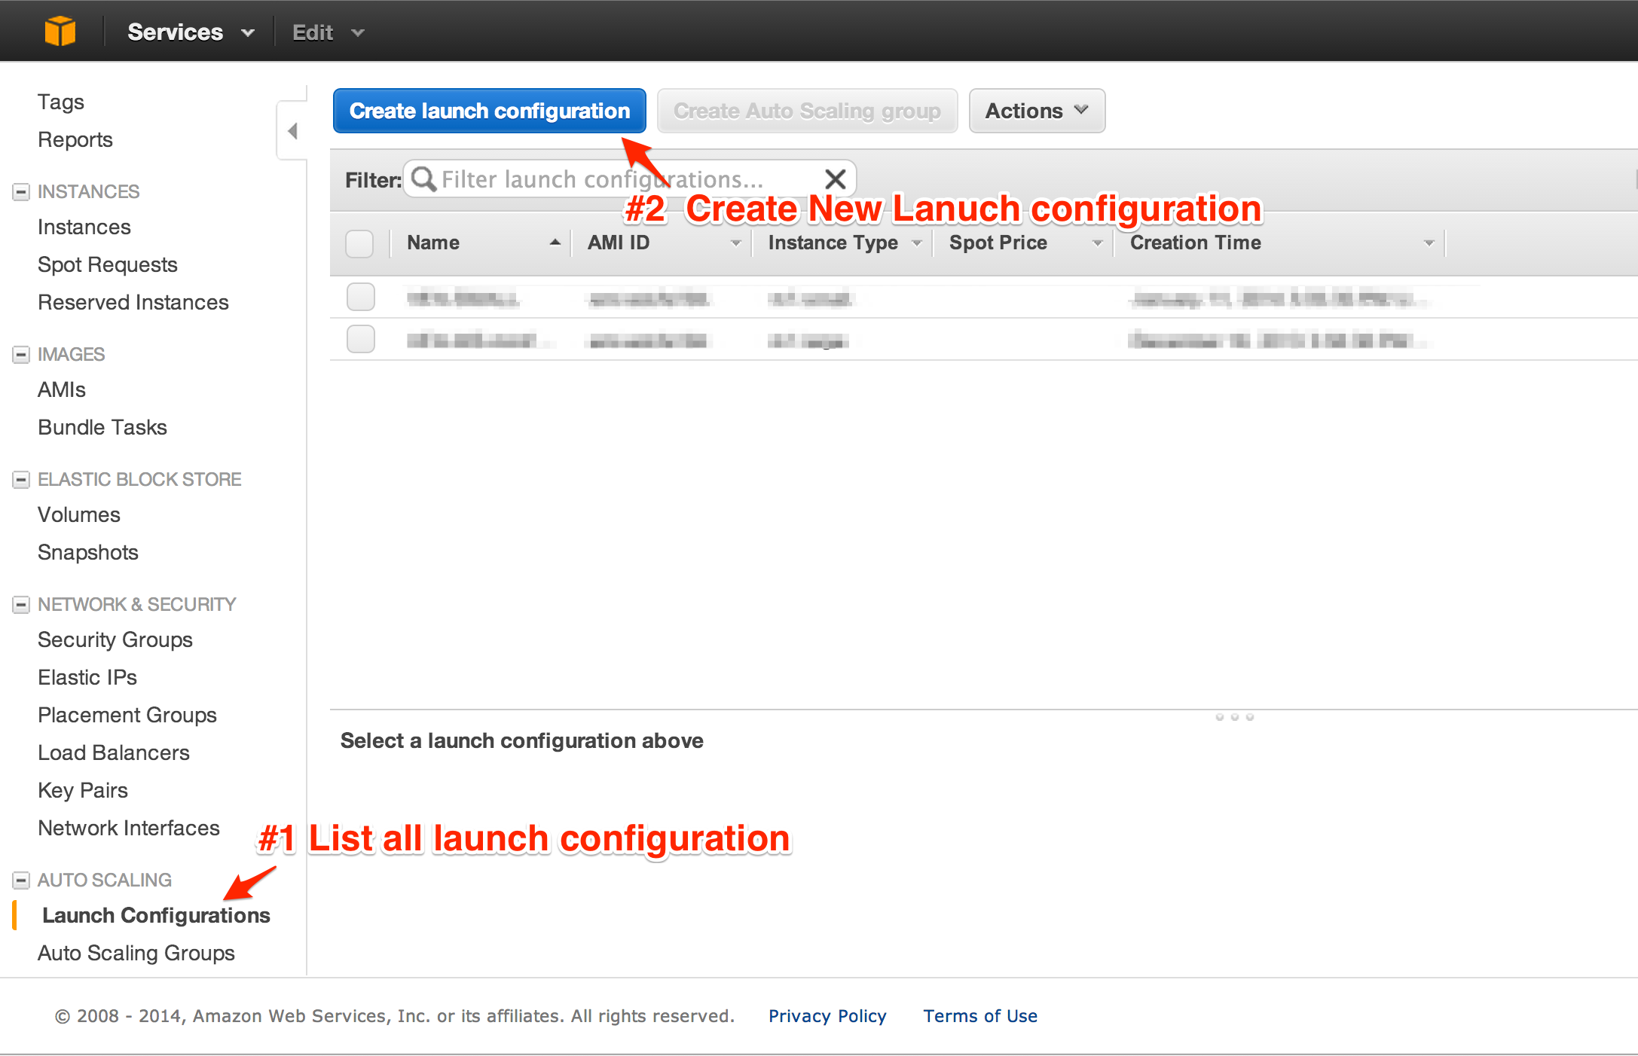
Task: Click the AWS orange cube logo
Action: pos(60,31)
